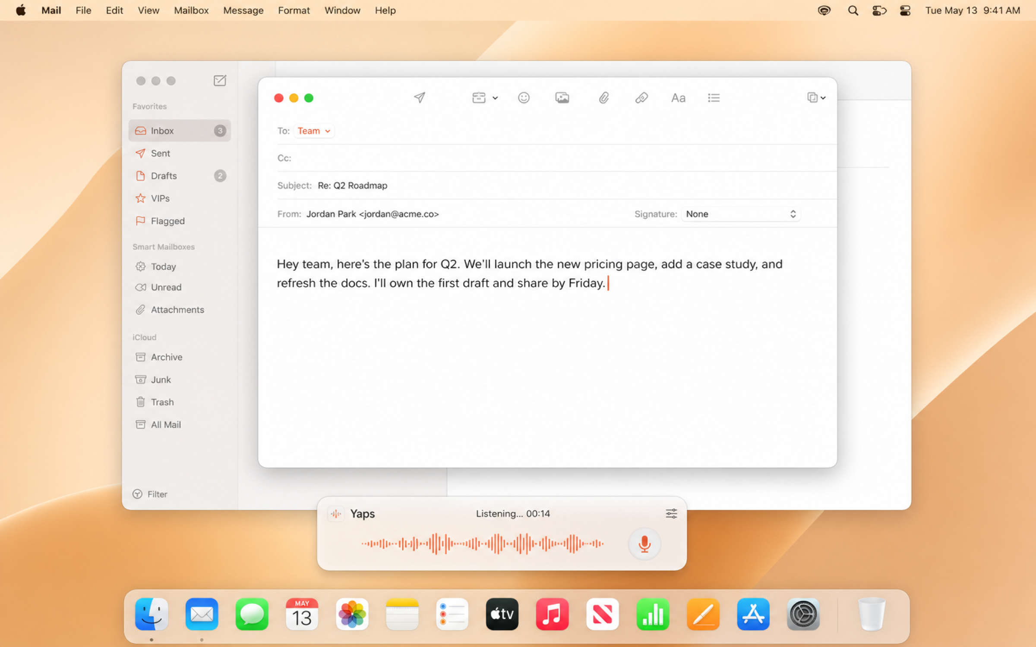This screenshot has width=1036, height=647.
Task: Compose a new message in the Mail window
Action: (220, 81)
